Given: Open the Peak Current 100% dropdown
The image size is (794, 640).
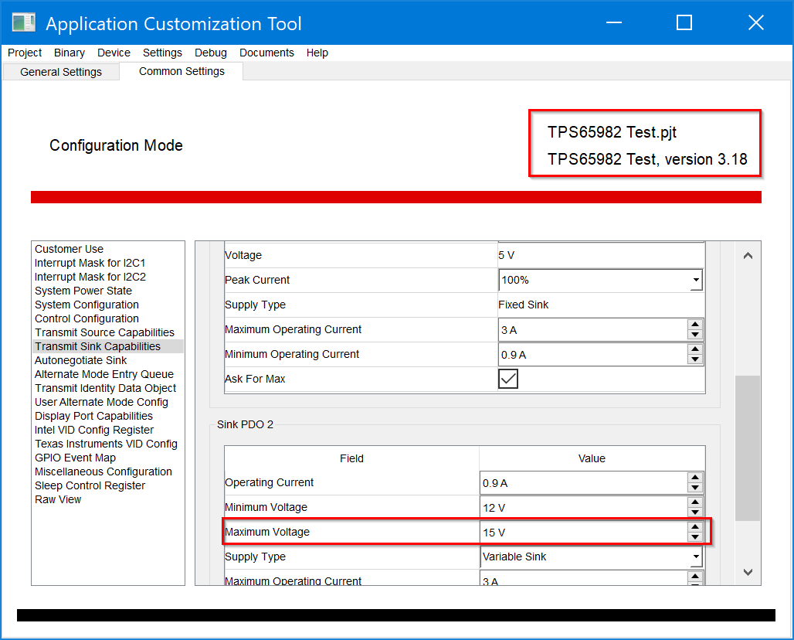Looking at the screenshot, I should coord(696,280).
